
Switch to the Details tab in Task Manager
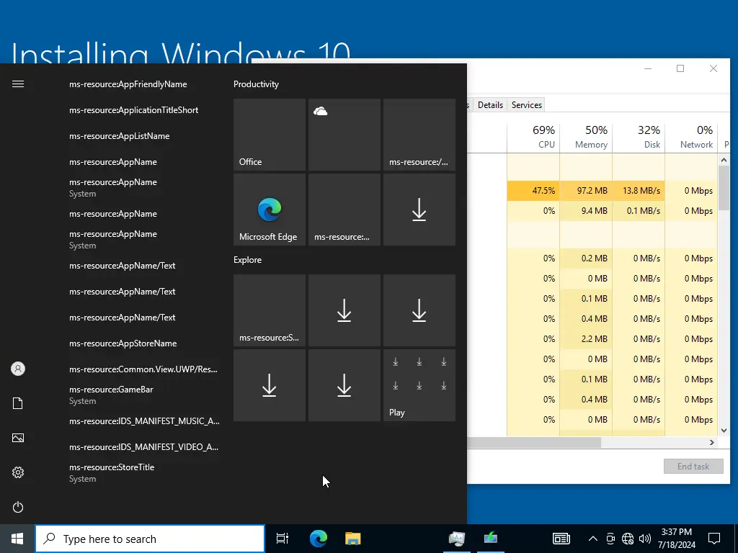[x=490, y=105]
